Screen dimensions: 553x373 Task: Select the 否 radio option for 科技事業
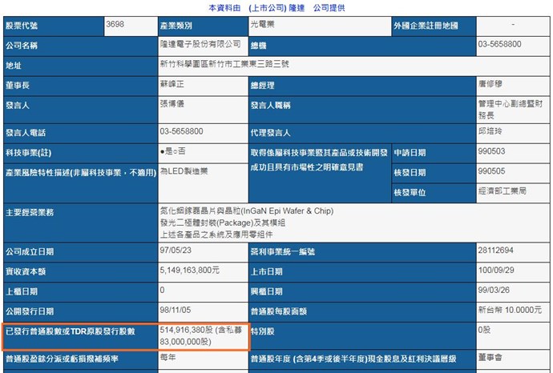(x=174, y=152)
